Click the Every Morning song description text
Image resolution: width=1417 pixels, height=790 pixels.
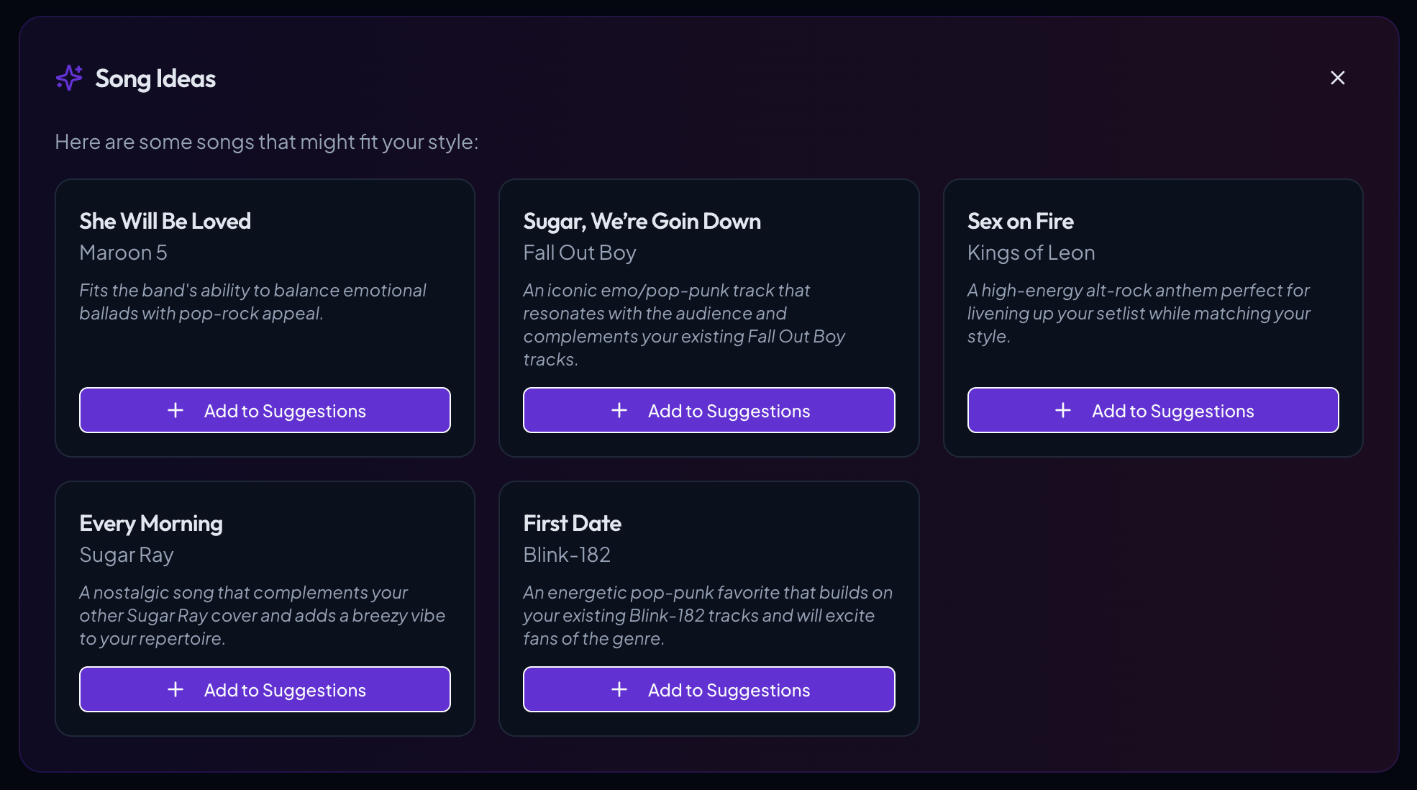[x=263, y=615]
